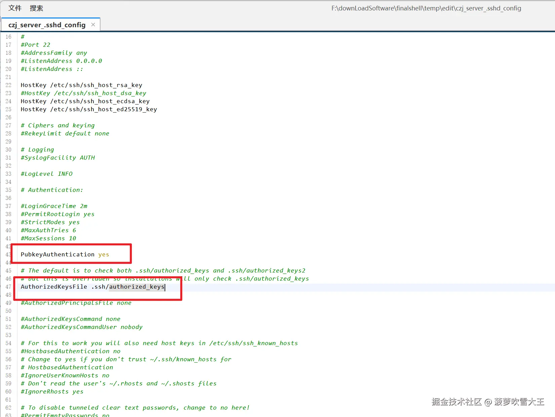
Task: Click the 'AuthorizedKeysFile .ssh/authorized_keys' line
Action: 92,287
